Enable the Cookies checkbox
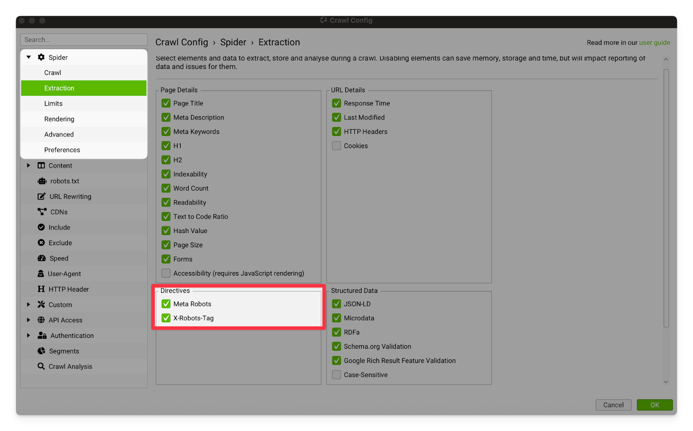Image resolution: width=693 pixels, height=431 pixels. point(337,146)
